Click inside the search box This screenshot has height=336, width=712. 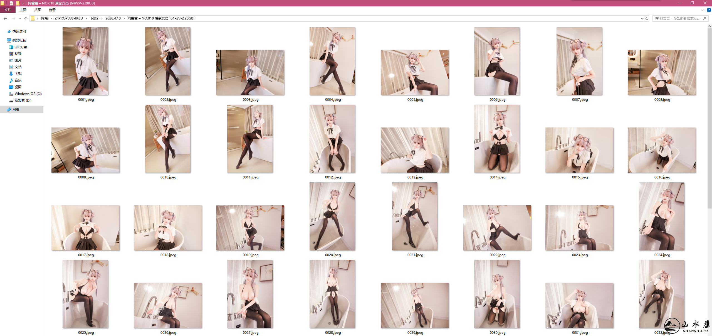(679, 18)
